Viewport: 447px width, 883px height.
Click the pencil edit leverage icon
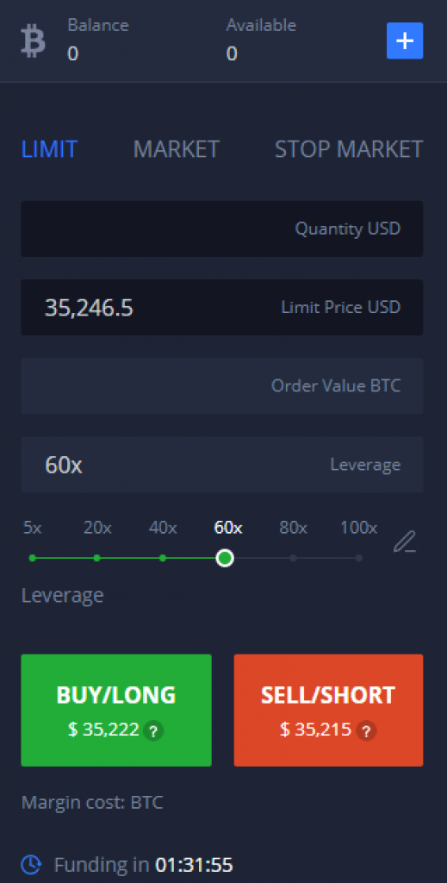pos(405,542)
